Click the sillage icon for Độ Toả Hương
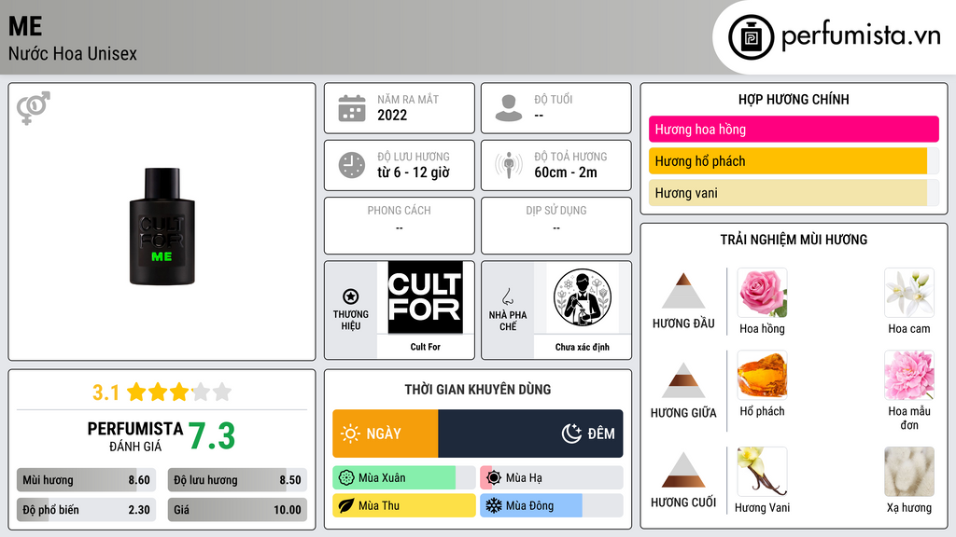 [x=509, y=165]
